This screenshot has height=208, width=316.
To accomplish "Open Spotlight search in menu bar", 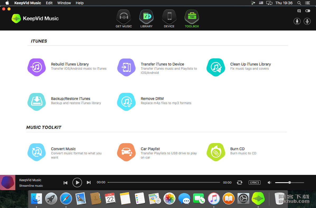I will click(299, 3).
